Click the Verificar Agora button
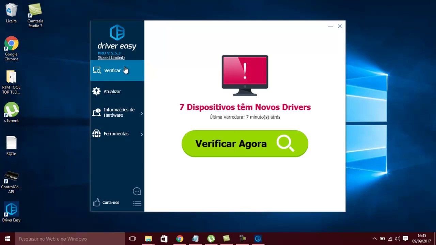Viewport: 436px width, 245px height. click(x=245, y=144)
